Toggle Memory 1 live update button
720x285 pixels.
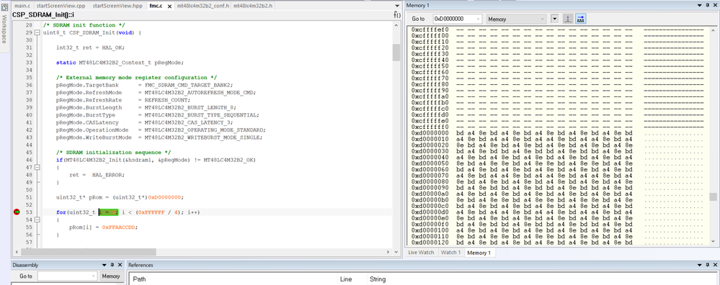[x=580, y=19]
